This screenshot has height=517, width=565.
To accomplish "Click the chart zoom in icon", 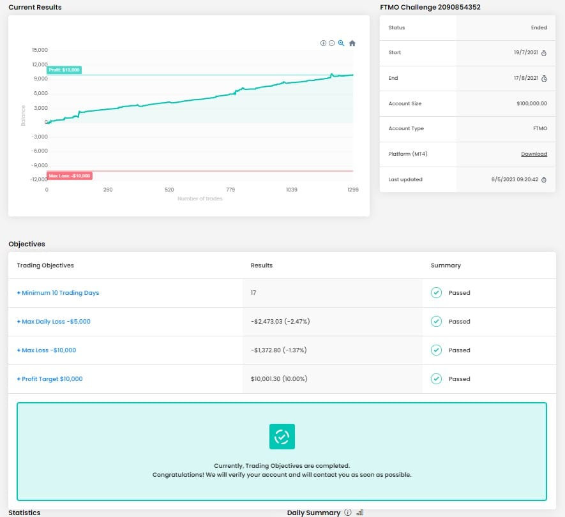I will 323,43.
